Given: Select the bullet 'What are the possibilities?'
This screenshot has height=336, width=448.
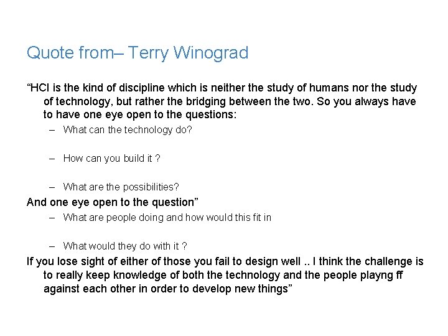Looking at the screenshot, I should [x=121, y=187].
